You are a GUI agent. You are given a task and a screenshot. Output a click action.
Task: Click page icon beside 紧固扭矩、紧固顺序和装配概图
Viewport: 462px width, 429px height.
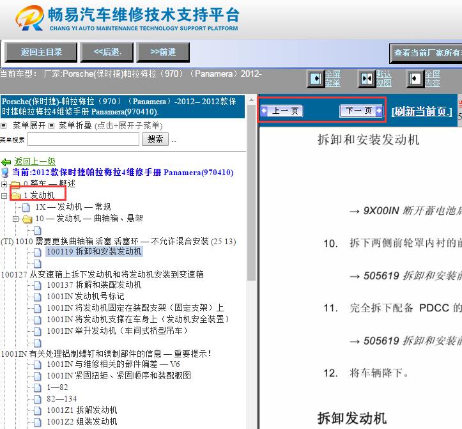pos(38,376)
